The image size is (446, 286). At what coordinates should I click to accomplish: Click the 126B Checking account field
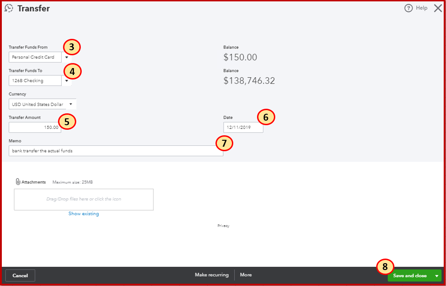[35, 80]
